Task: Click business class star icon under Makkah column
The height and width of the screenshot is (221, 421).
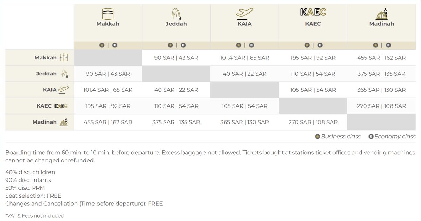Action: tap(102, 45)
